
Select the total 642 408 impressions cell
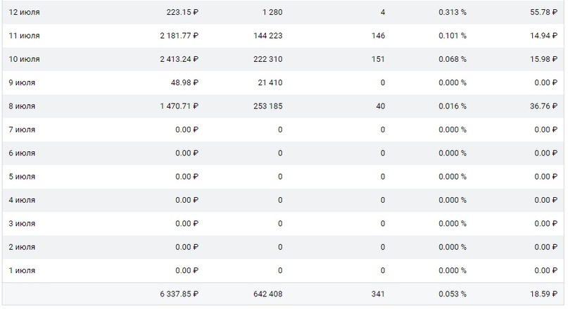click(267, 294)
